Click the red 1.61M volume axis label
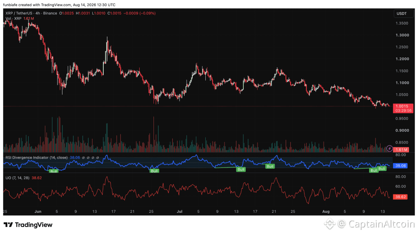 point(401,150)
